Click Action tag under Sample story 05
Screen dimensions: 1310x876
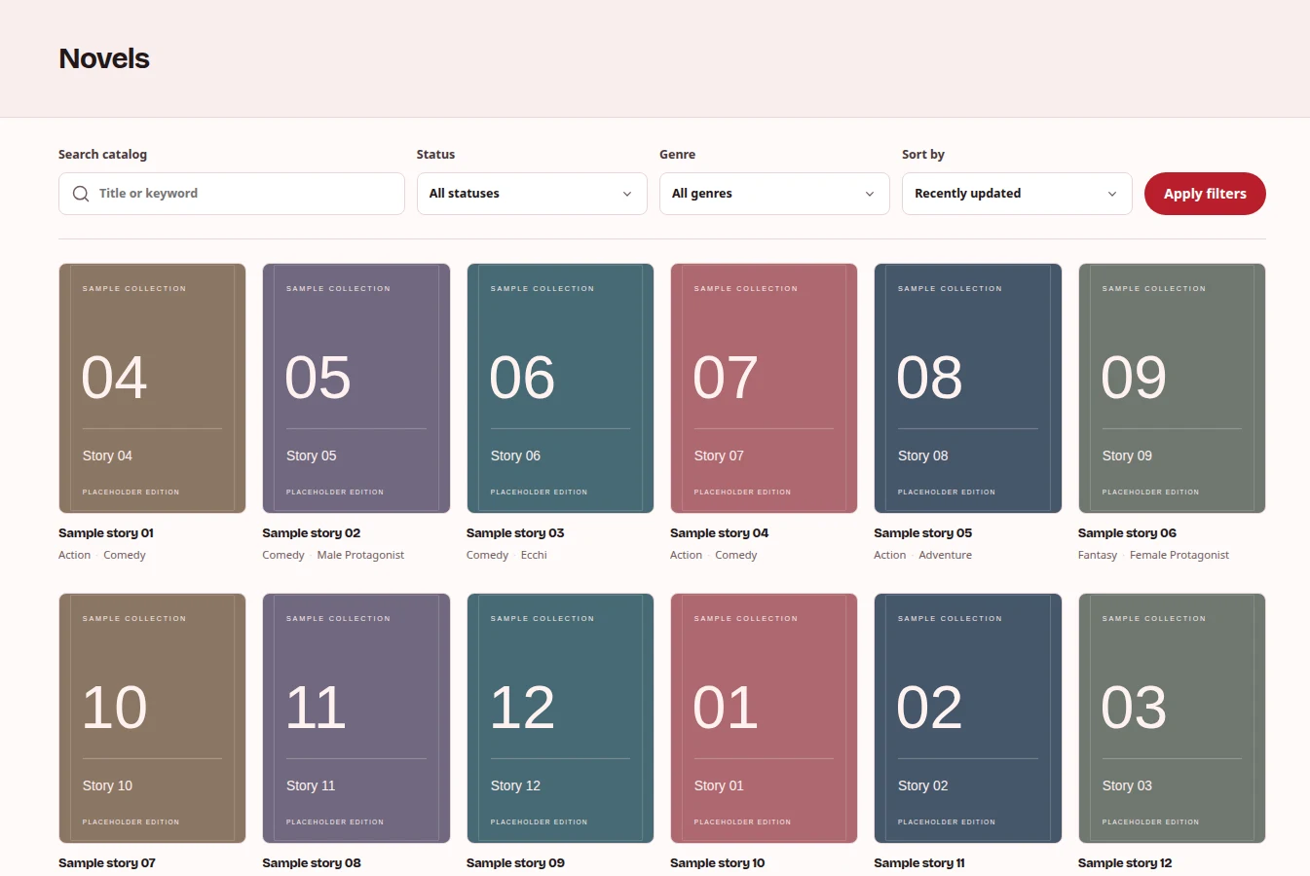tap(889, 555)
